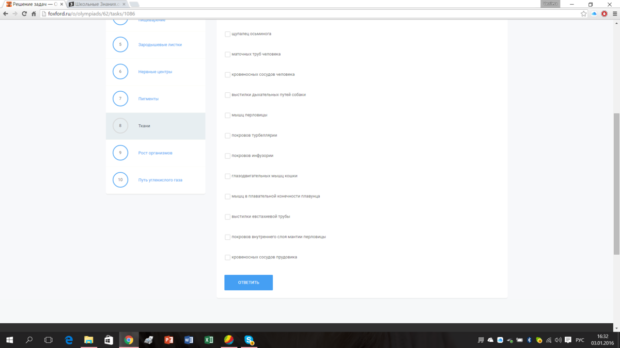Click the browser forward arrow
The image size is (620, 348).
coord(15,14)
